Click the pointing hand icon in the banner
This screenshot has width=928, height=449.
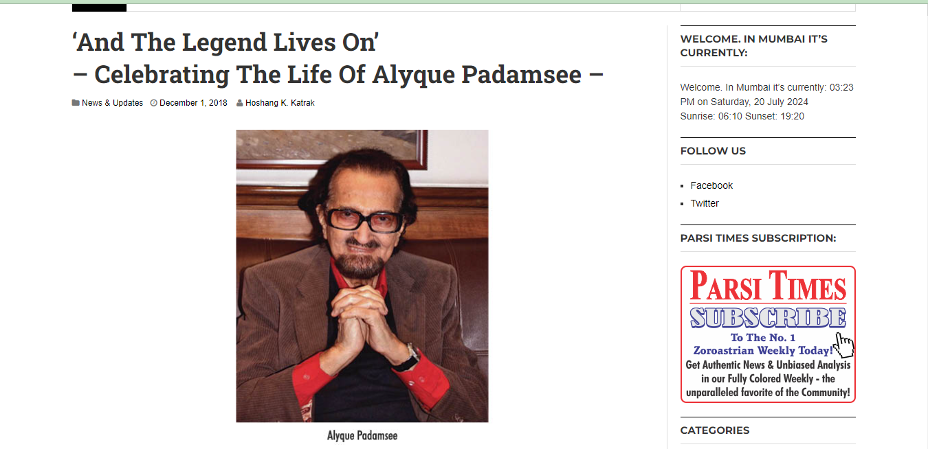(x=844, y=343)
